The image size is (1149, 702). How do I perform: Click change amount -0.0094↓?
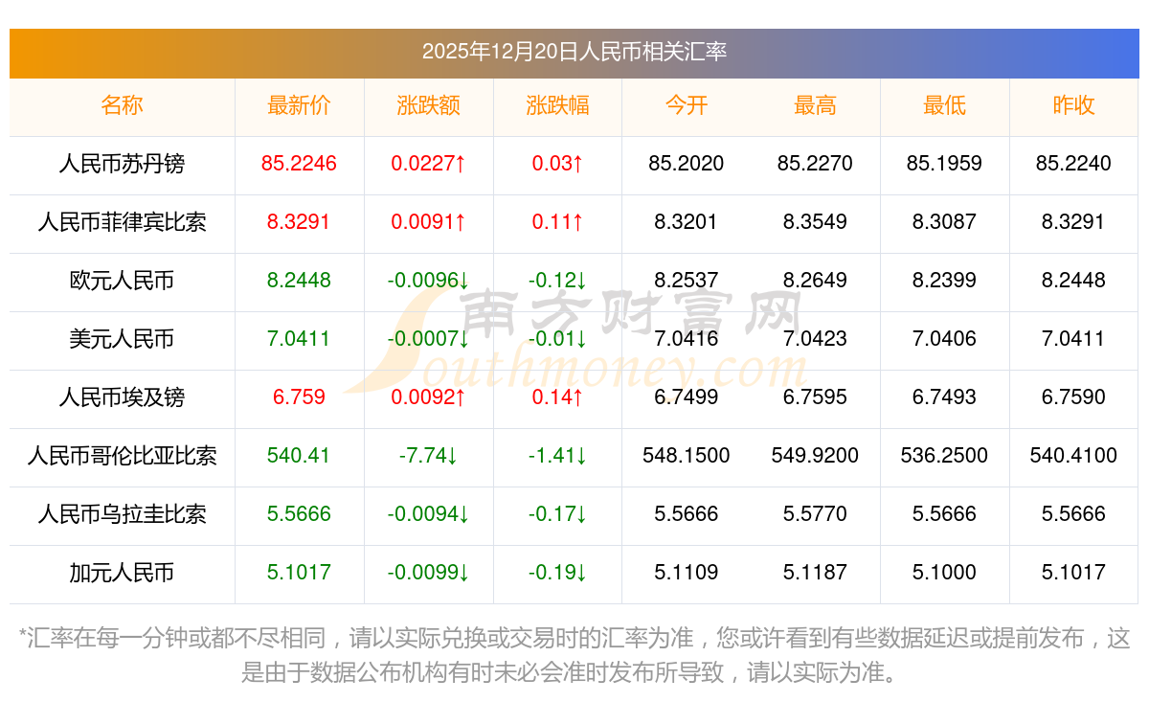tap(428, 514)
